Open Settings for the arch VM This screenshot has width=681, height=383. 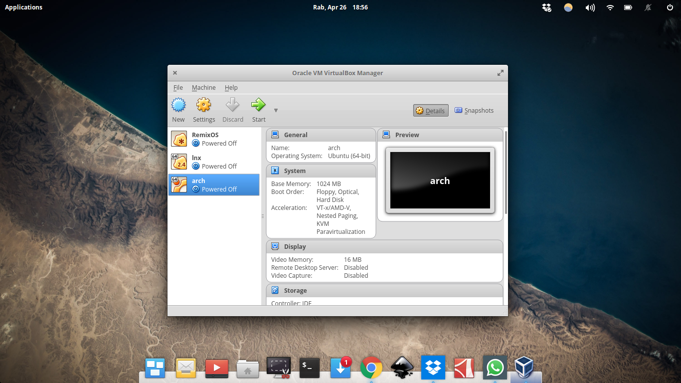tap(203, 109)
